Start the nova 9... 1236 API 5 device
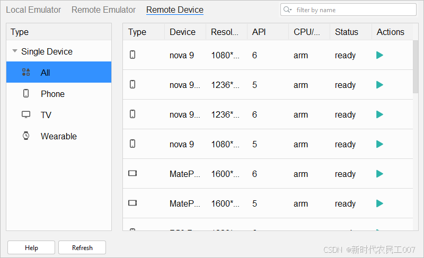The image size is (424, 258). [x=379, y=85]
